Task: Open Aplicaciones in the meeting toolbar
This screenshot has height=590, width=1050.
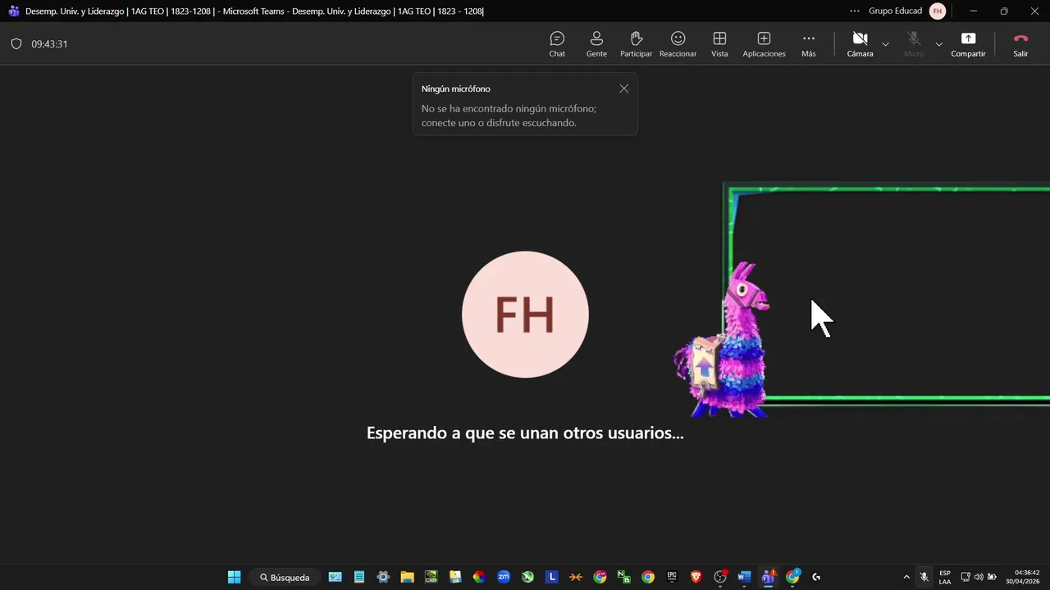Action: [764, 43]
